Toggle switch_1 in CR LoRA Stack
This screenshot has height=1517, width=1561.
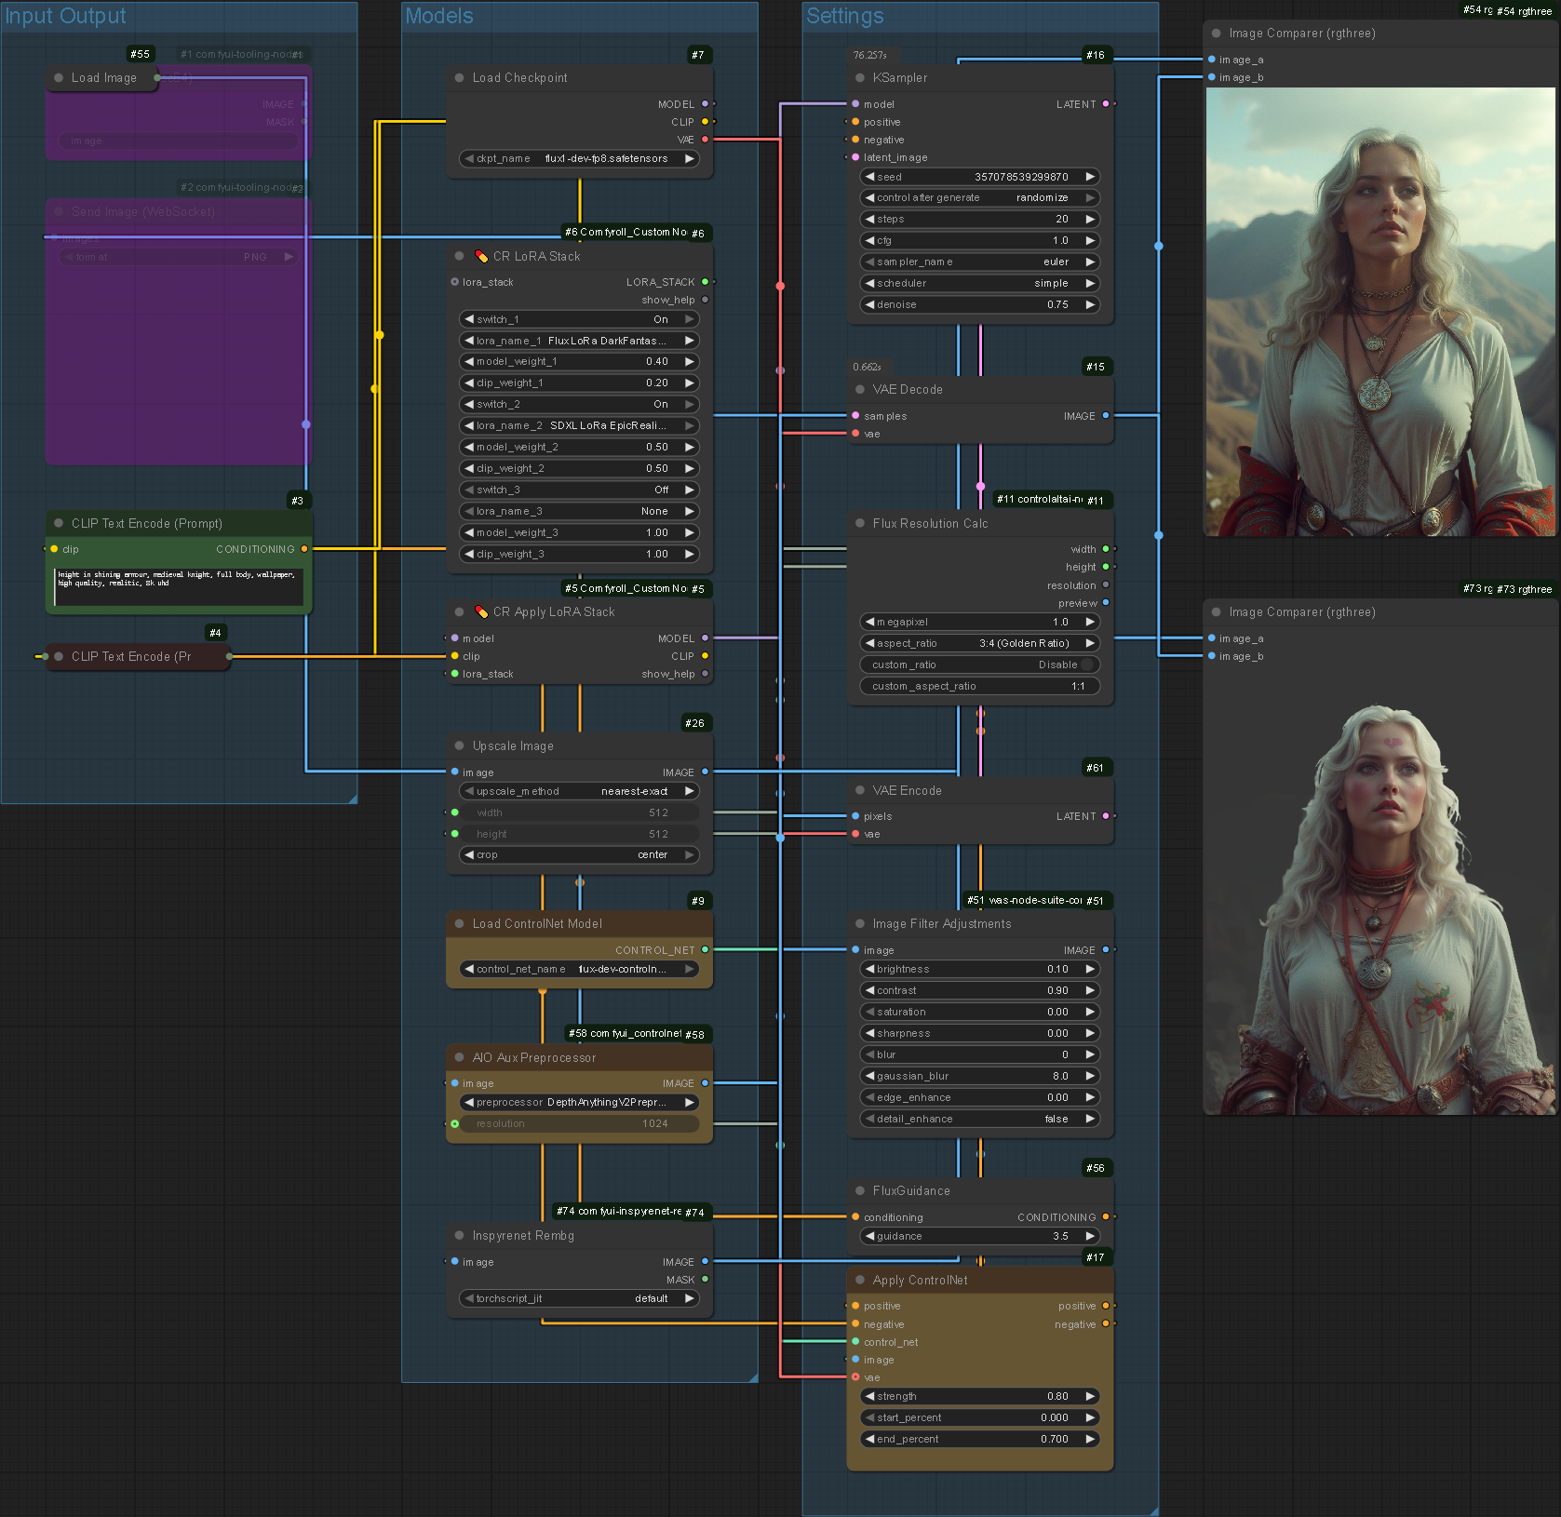coord(579,319)
